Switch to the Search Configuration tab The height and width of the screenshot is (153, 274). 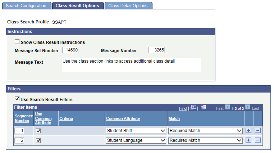27,6
